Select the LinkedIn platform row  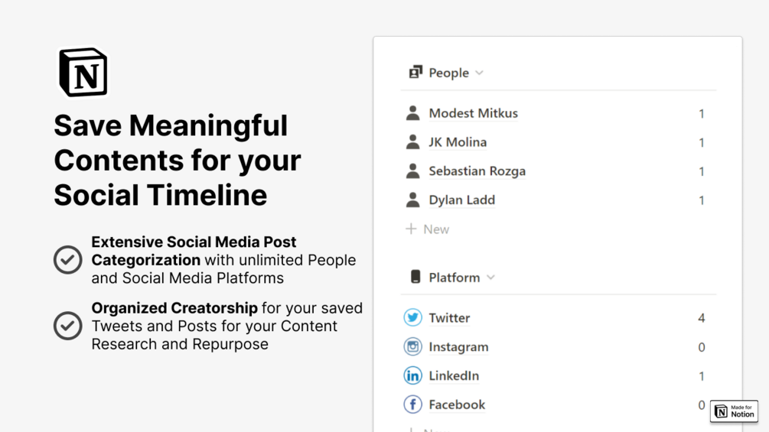coord(454,375)
